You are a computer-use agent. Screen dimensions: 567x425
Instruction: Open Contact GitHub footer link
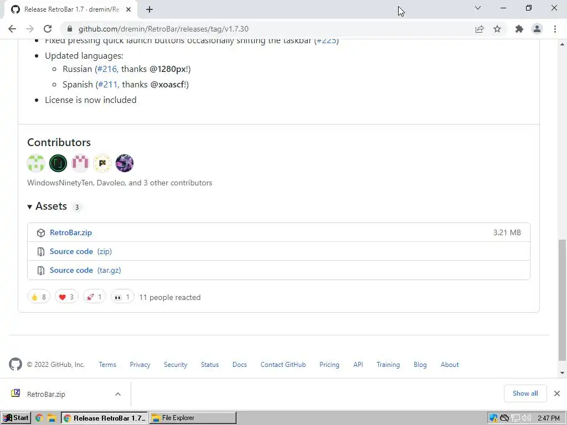coord(283,365)
